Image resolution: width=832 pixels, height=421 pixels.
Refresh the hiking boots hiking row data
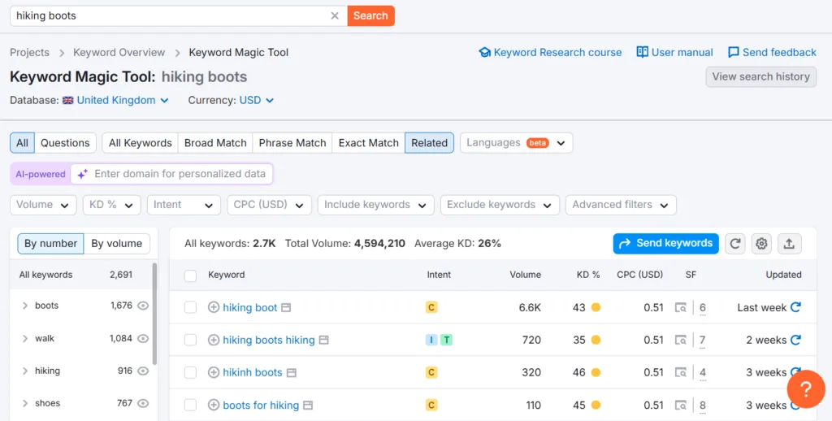point(795,341)
